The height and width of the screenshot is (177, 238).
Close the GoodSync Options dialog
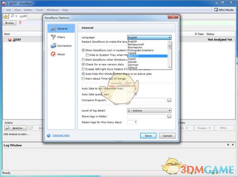[x=173, y=17]
